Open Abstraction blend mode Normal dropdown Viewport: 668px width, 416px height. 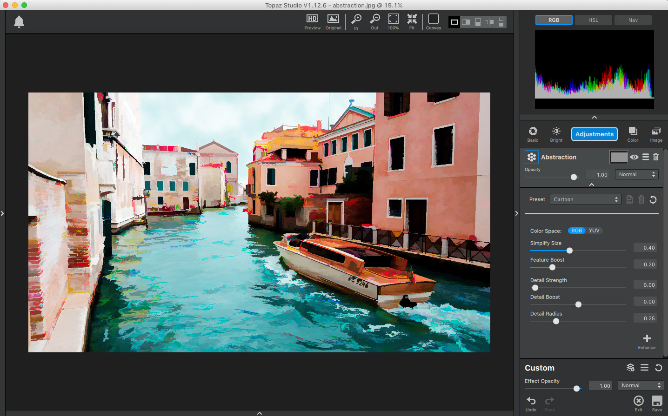click(x=636, y=174)
